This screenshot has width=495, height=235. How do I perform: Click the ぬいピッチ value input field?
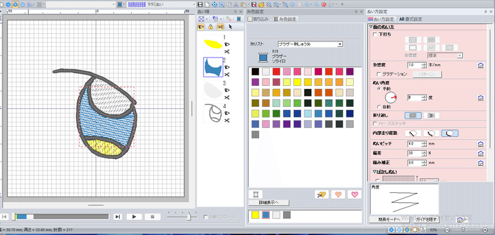coord(414,144)
